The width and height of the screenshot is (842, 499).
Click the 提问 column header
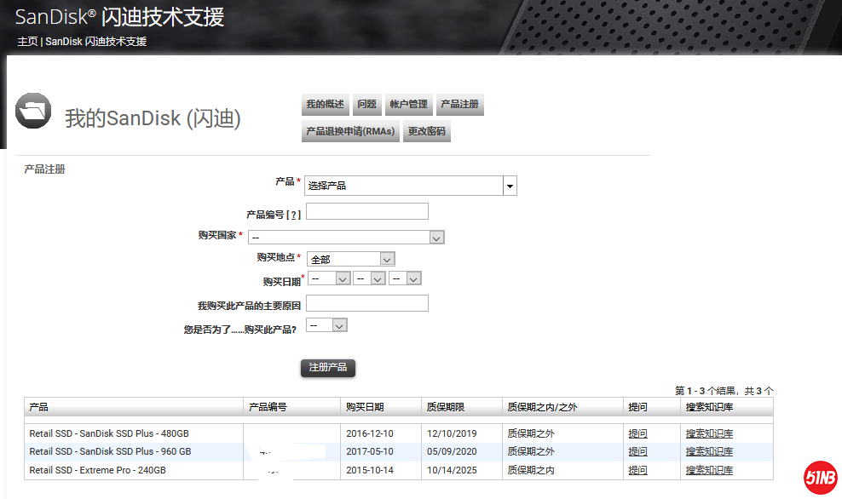[x=652, y=407]
